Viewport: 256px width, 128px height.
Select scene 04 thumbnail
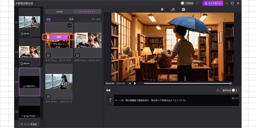coord(29,109)
